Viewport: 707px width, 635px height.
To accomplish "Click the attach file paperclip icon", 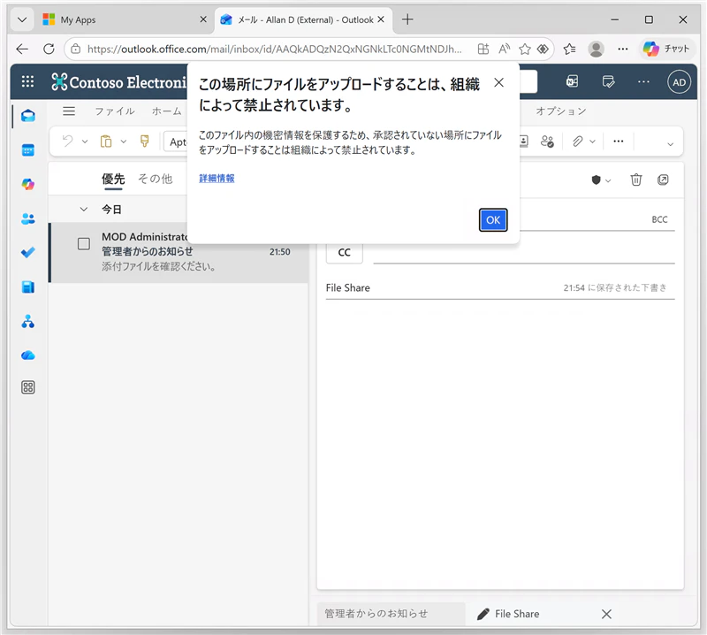I will point(578,142).
